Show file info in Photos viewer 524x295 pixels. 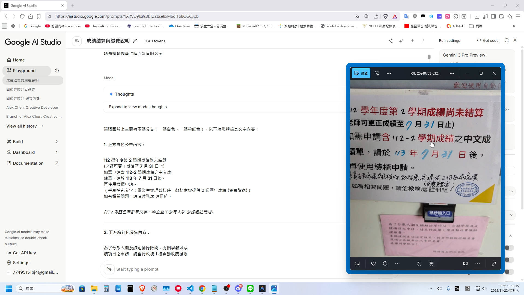(x=385, y=264)
